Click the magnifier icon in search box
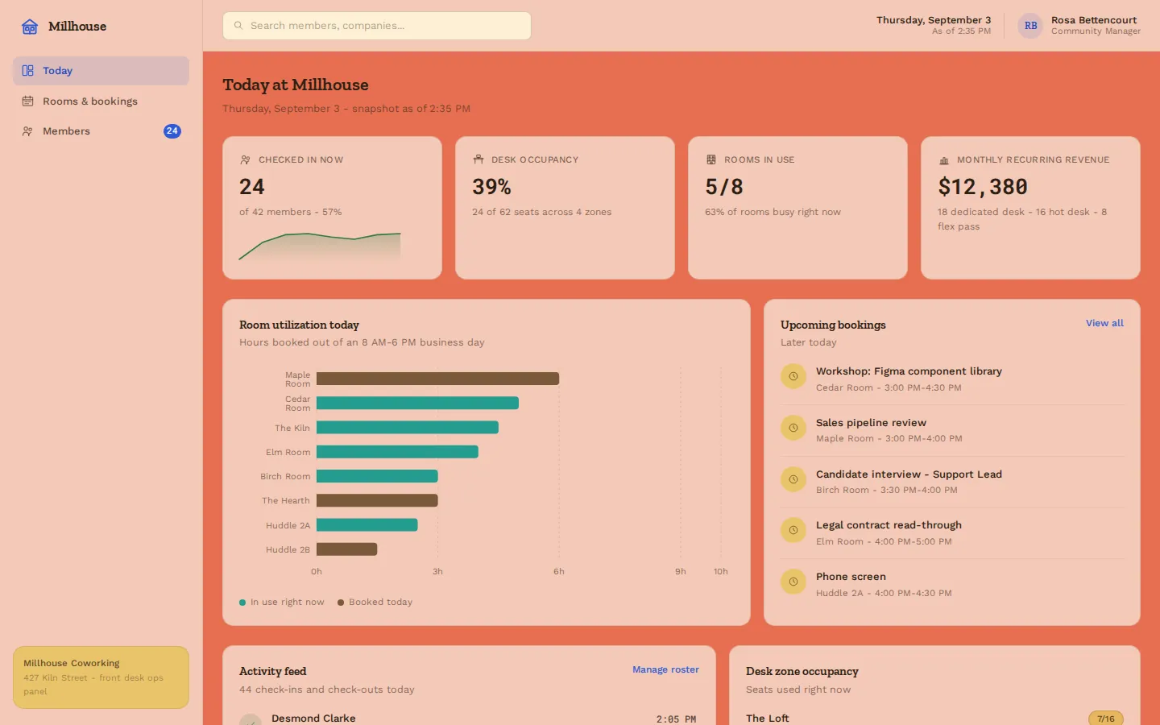 tap(238, 26)
